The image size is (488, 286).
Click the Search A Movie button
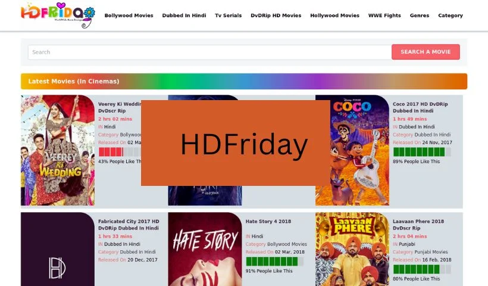tap(426, 52)
